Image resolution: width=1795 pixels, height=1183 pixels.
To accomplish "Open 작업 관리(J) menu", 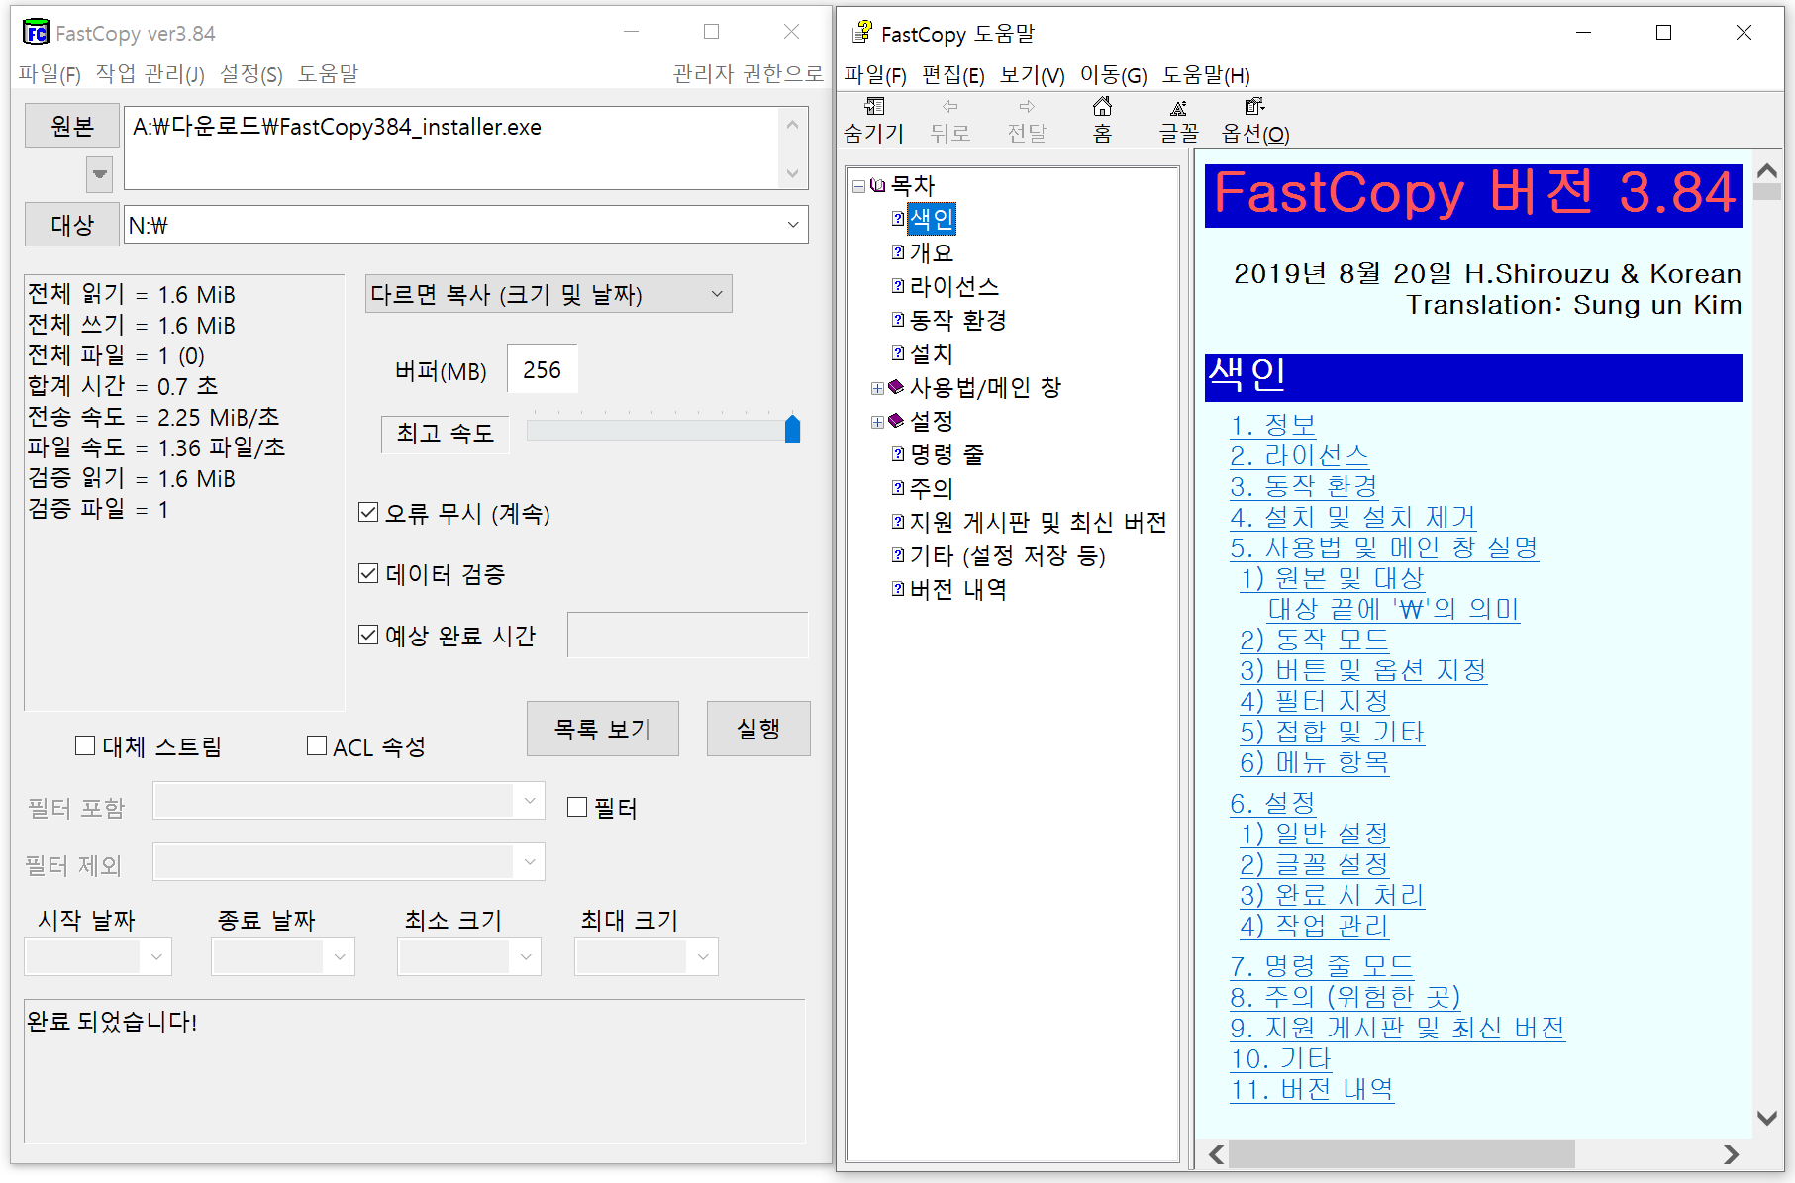I will click(150, 74).
